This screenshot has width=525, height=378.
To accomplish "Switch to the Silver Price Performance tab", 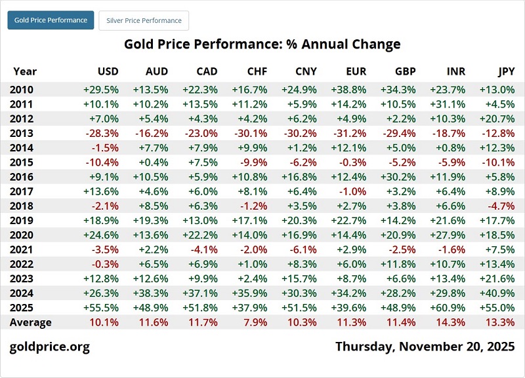I will pos(144,20).
